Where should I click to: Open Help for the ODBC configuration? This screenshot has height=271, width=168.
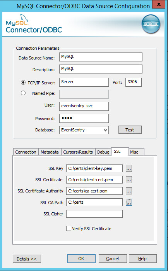click(143, 259)
